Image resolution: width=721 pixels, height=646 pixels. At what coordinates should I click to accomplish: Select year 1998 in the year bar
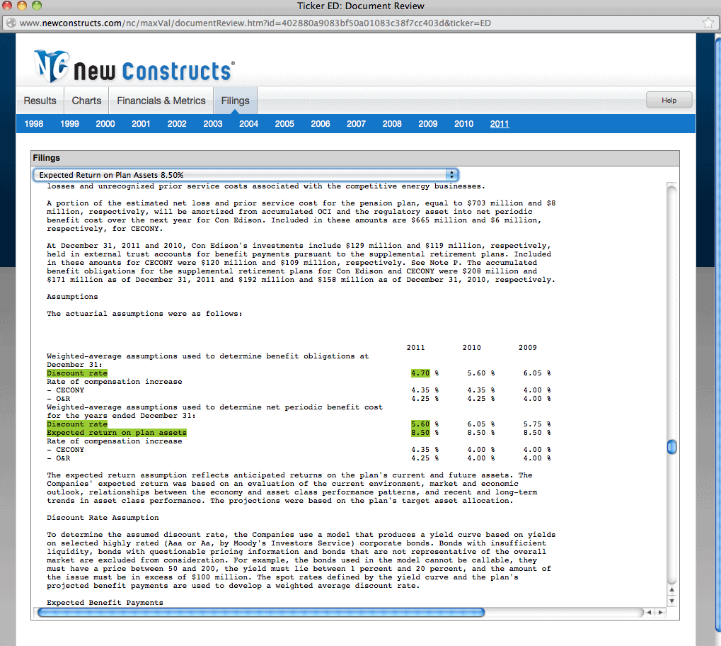pyautogui.click(x=33, y=124)
